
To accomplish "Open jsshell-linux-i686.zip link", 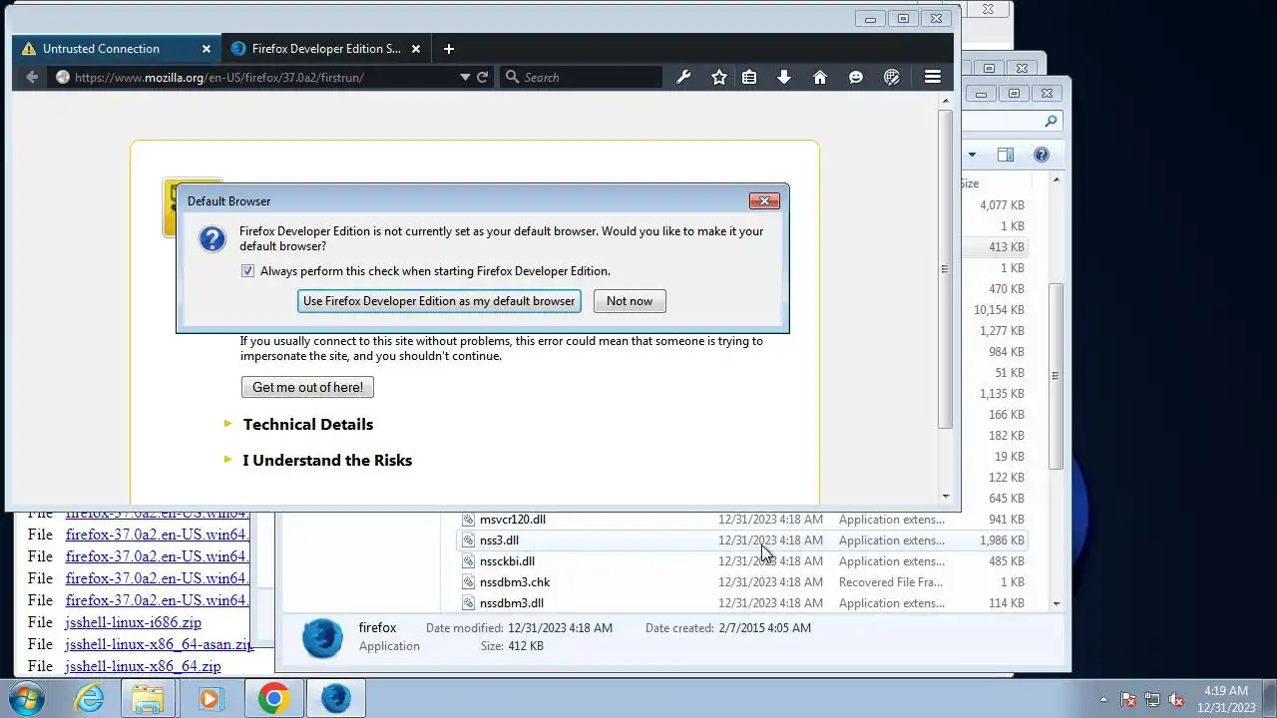I will click(134, 622).
